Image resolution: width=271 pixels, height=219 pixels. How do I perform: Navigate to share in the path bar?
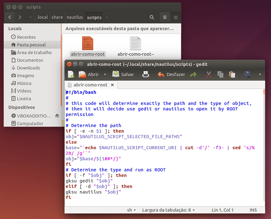[x=57, y=17]
